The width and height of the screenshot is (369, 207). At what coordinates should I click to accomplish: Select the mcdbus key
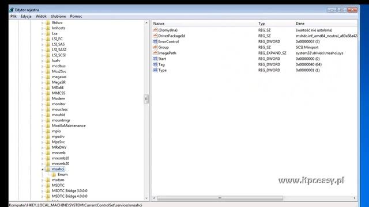coord(59,66)
